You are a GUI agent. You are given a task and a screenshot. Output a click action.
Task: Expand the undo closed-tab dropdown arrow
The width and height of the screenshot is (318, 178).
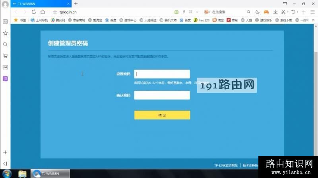(x=297, y=12)
